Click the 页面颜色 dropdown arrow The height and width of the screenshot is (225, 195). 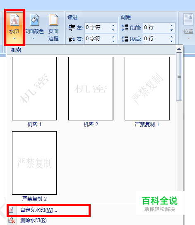coord(34,39)
